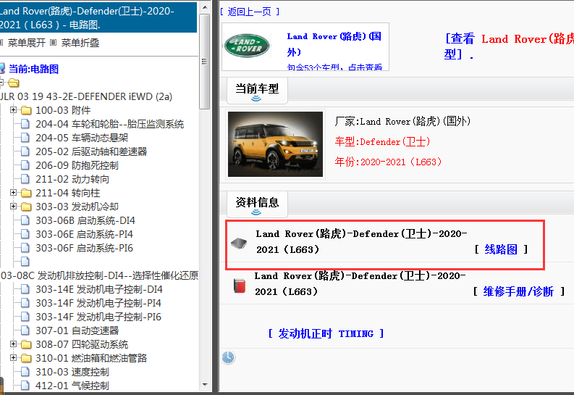
Task: Click document icon of 204-05 车辆动态悬架
Action: (x=25, y=138)
